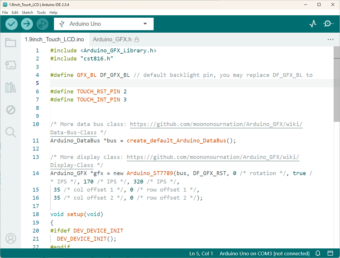Open the editor tab options ellipsis
This screenshot has width=340, height=258.
click(330, 40)
